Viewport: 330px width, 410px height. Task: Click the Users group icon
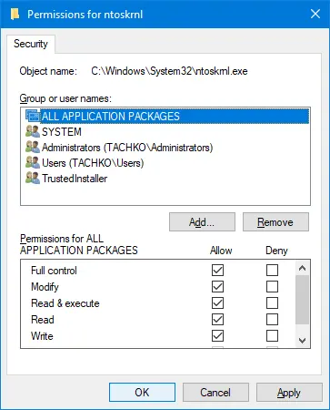[x=33, y=162]
